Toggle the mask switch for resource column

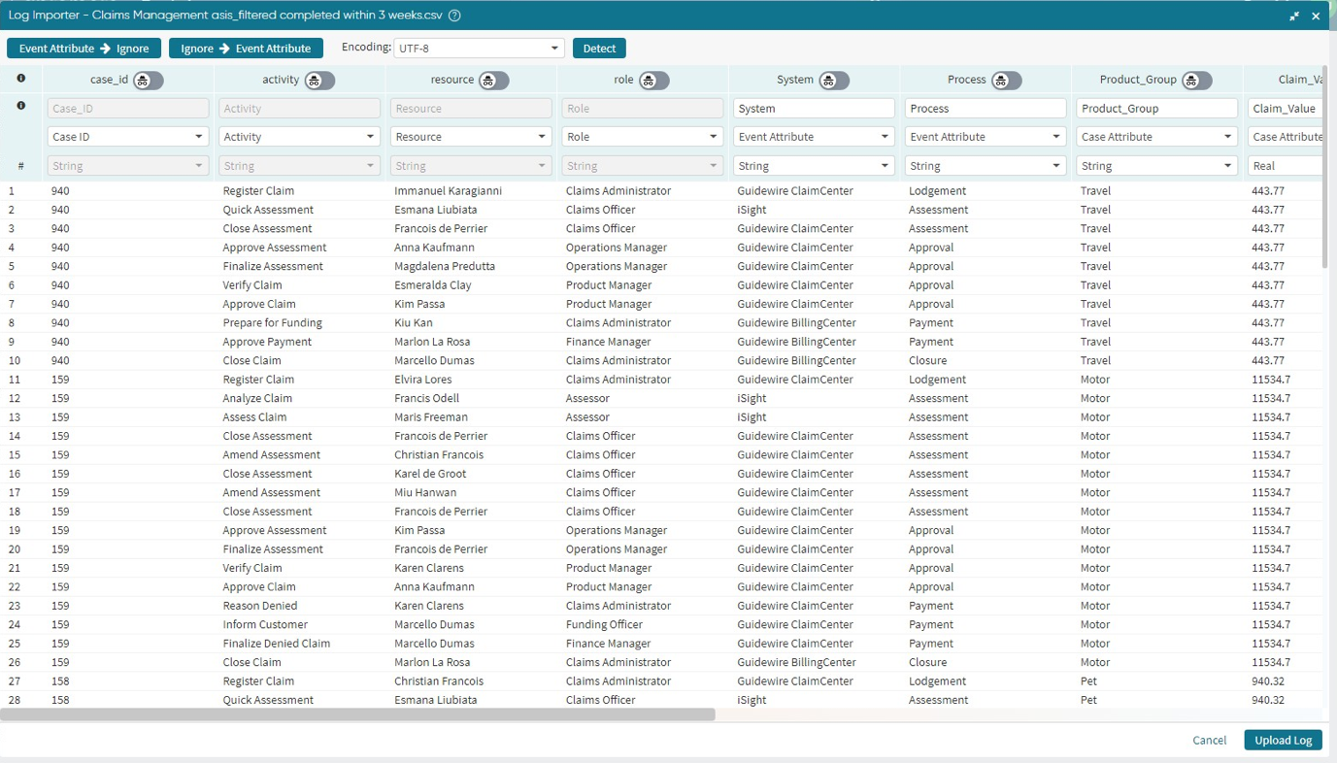(493, 81)
